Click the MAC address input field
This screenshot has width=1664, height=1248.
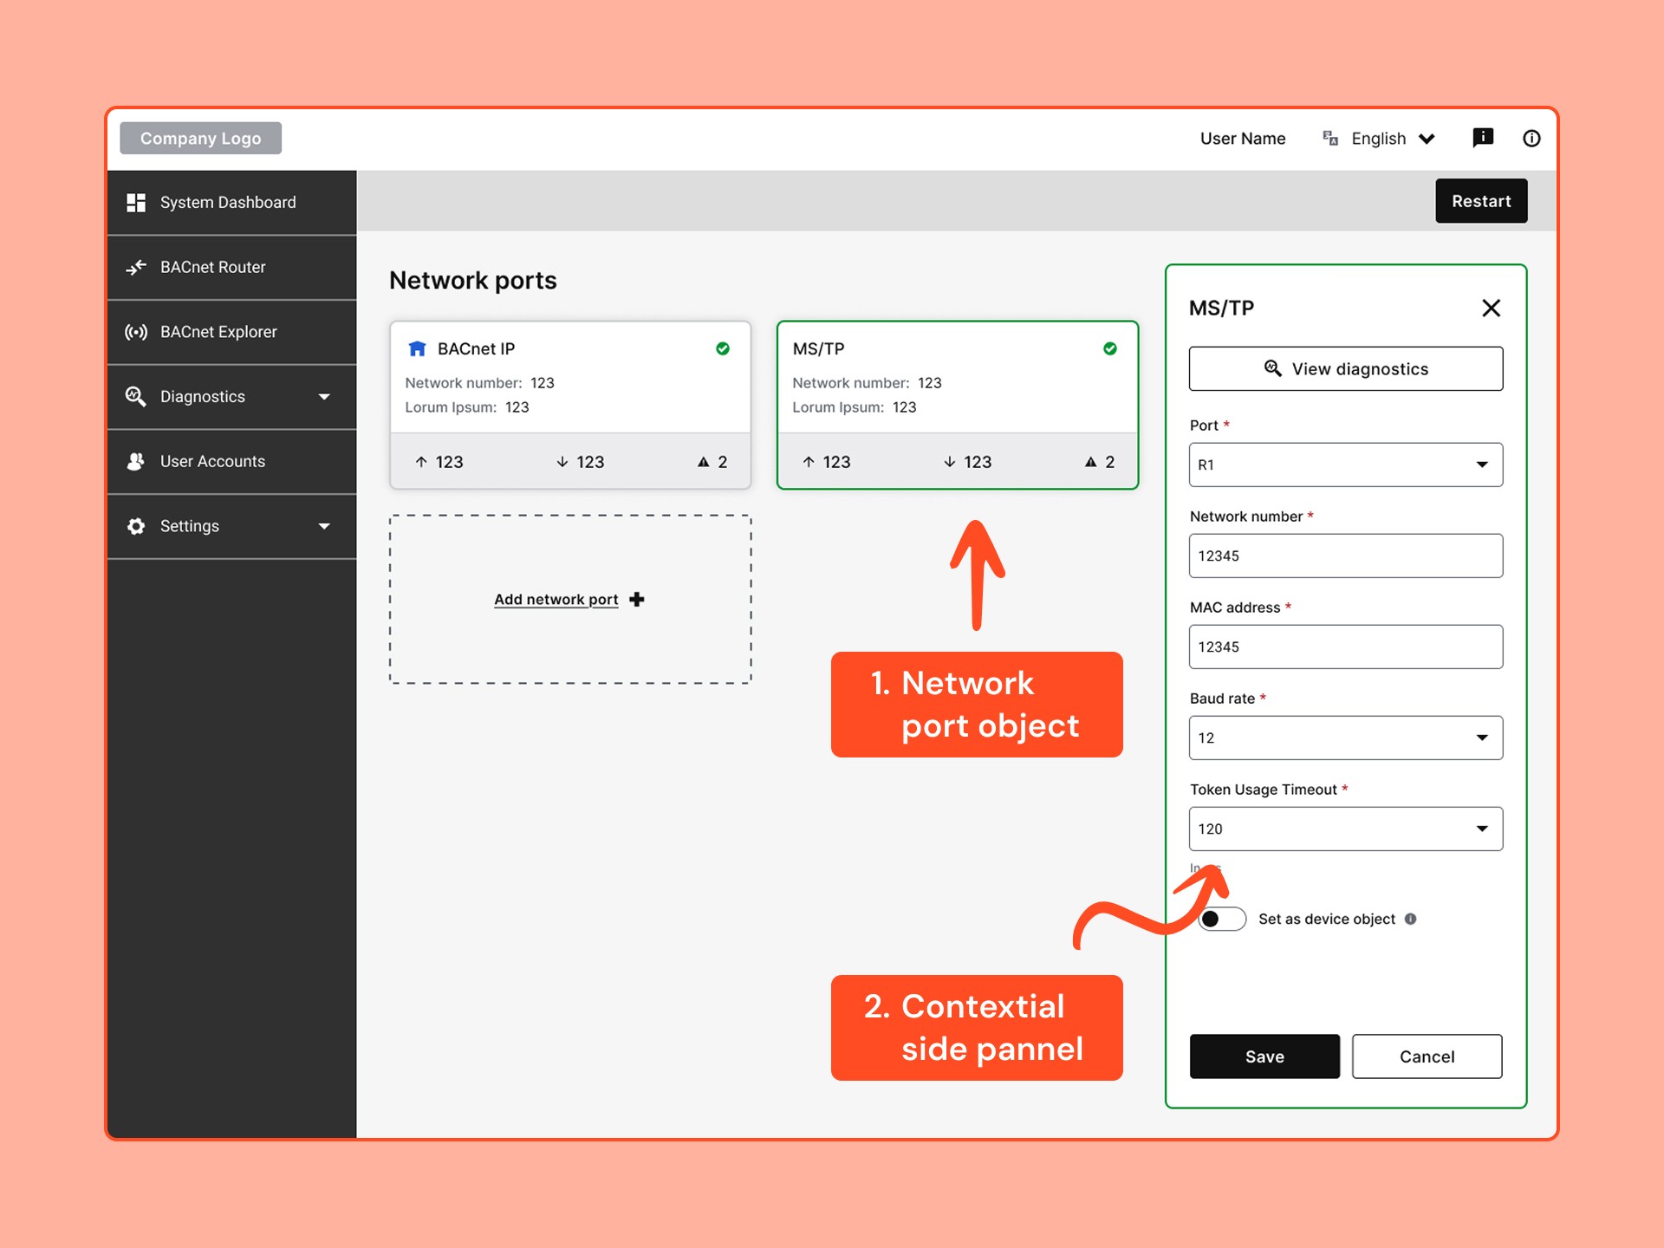(1345, 647)
